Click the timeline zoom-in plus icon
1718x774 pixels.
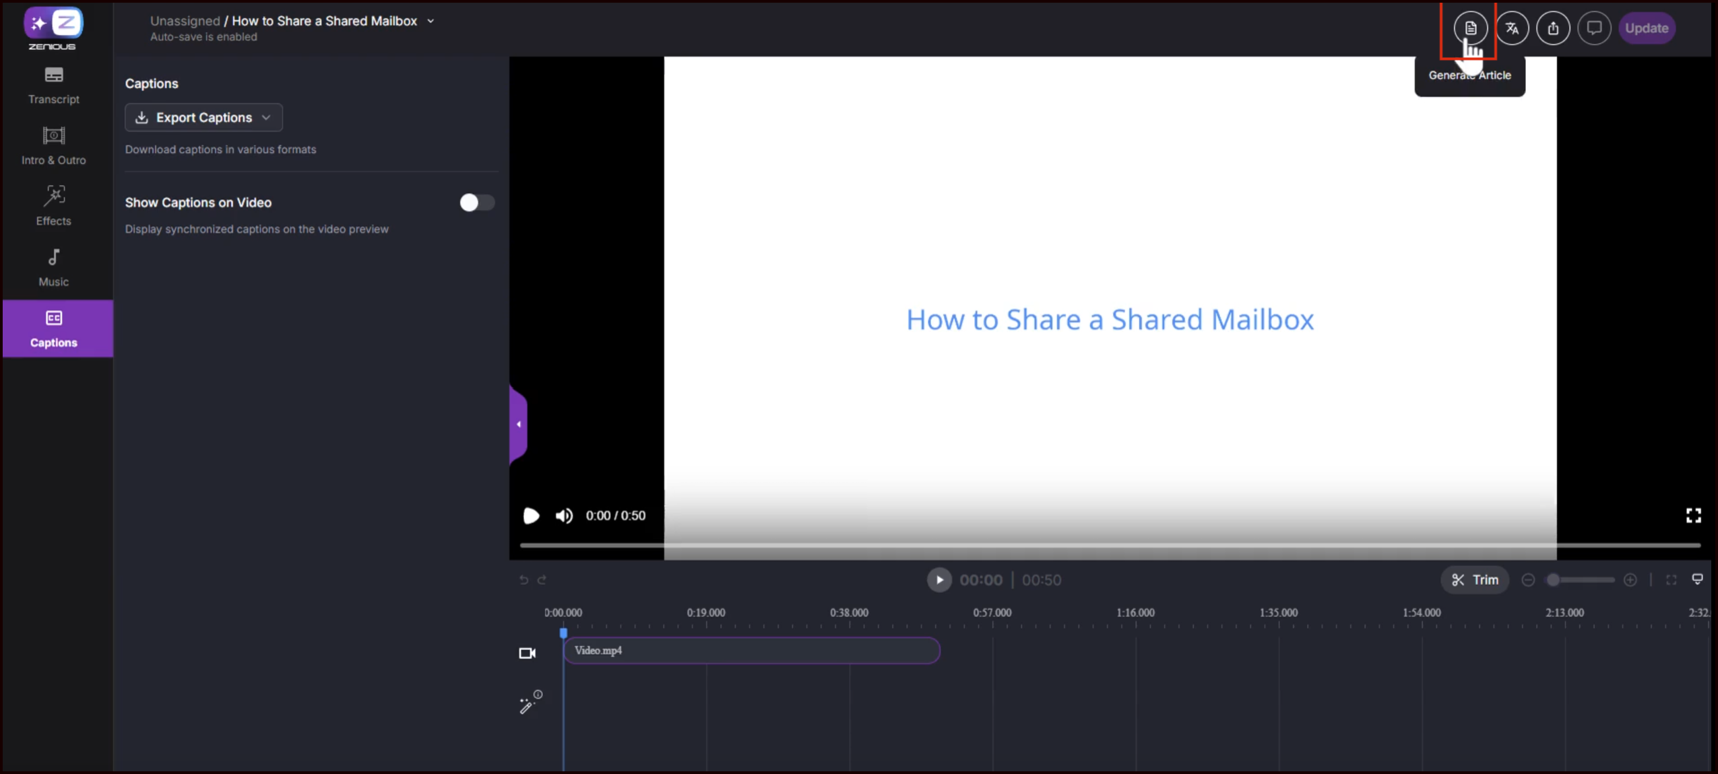[x=1630, y=580]
